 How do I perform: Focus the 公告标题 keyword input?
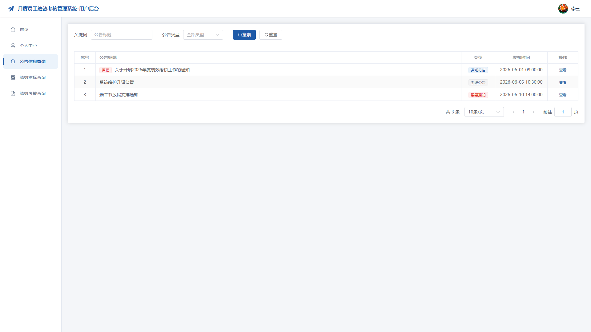[122, 35]
